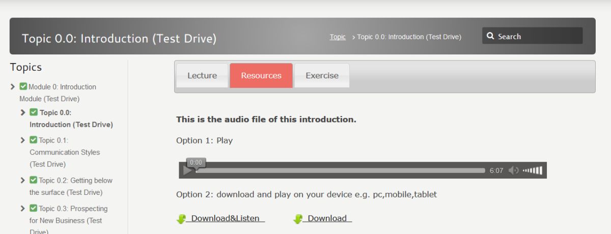Expand Module 0: Introduction Module chevron
The width and height of the screenshot is (611, 234).
[13, 86]
